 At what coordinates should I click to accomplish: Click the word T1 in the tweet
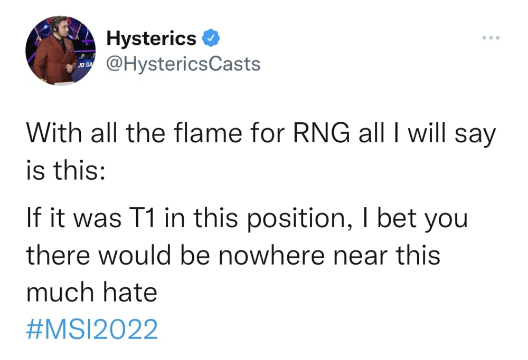[143, 218]
